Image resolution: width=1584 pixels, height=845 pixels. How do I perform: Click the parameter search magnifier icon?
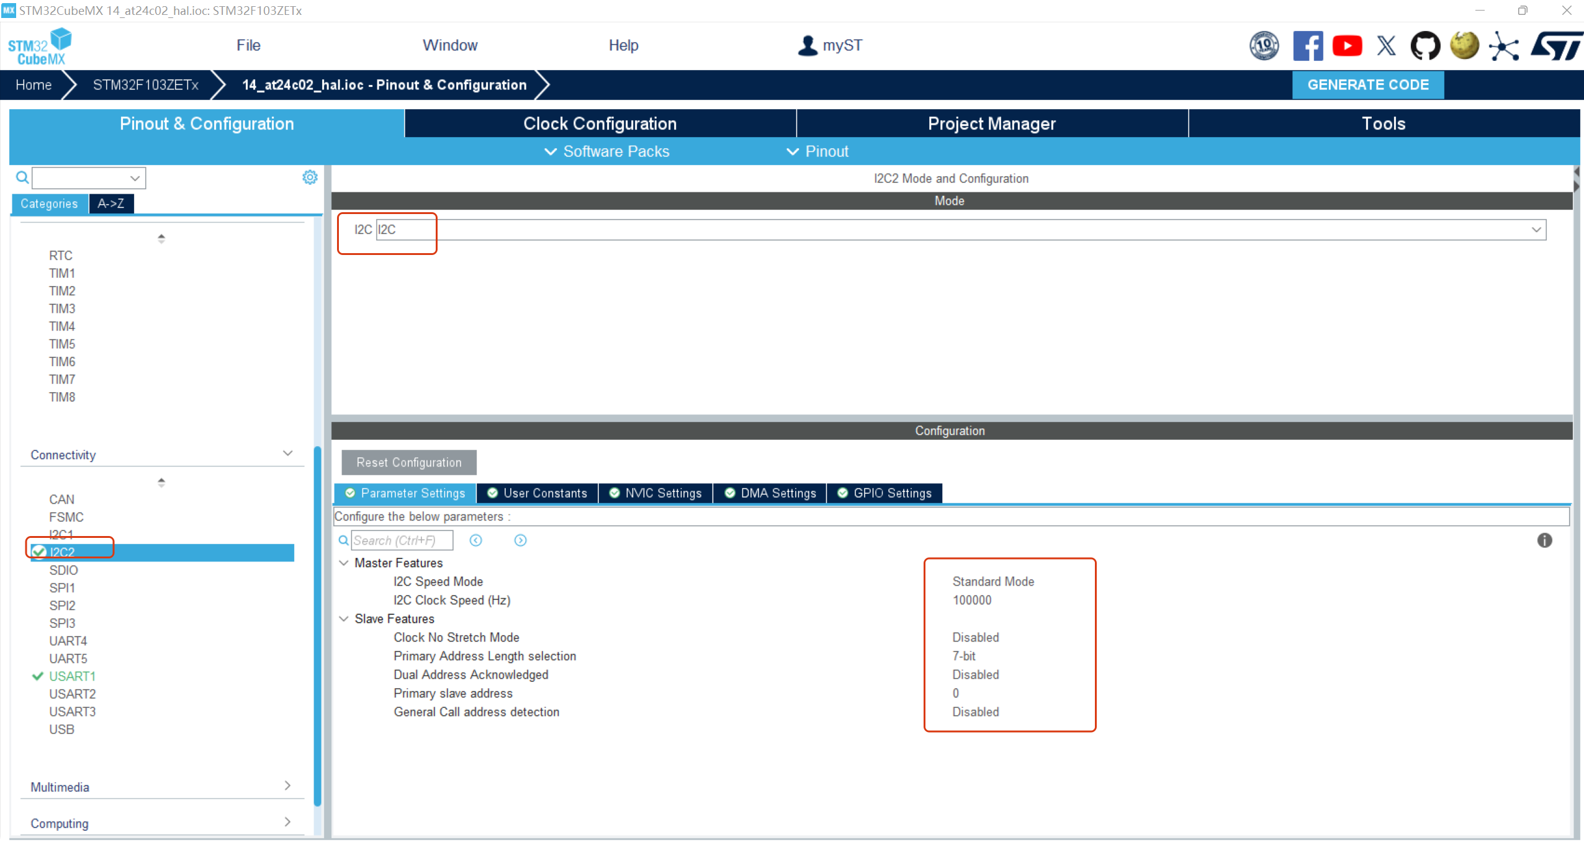(343, 540)
